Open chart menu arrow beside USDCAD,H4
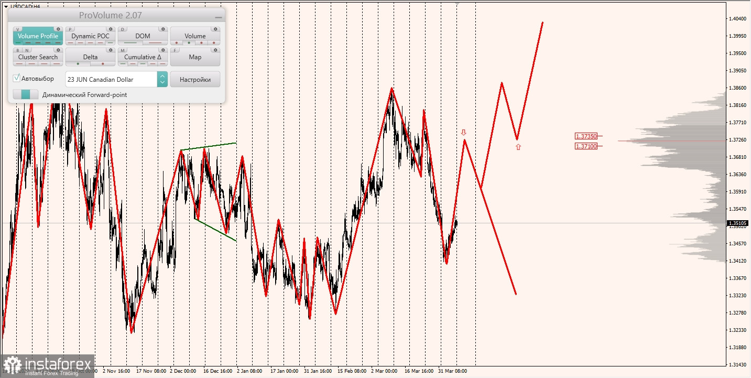This screenshot has width=751, height=378. pyautogui.click(x=6, y=6)
